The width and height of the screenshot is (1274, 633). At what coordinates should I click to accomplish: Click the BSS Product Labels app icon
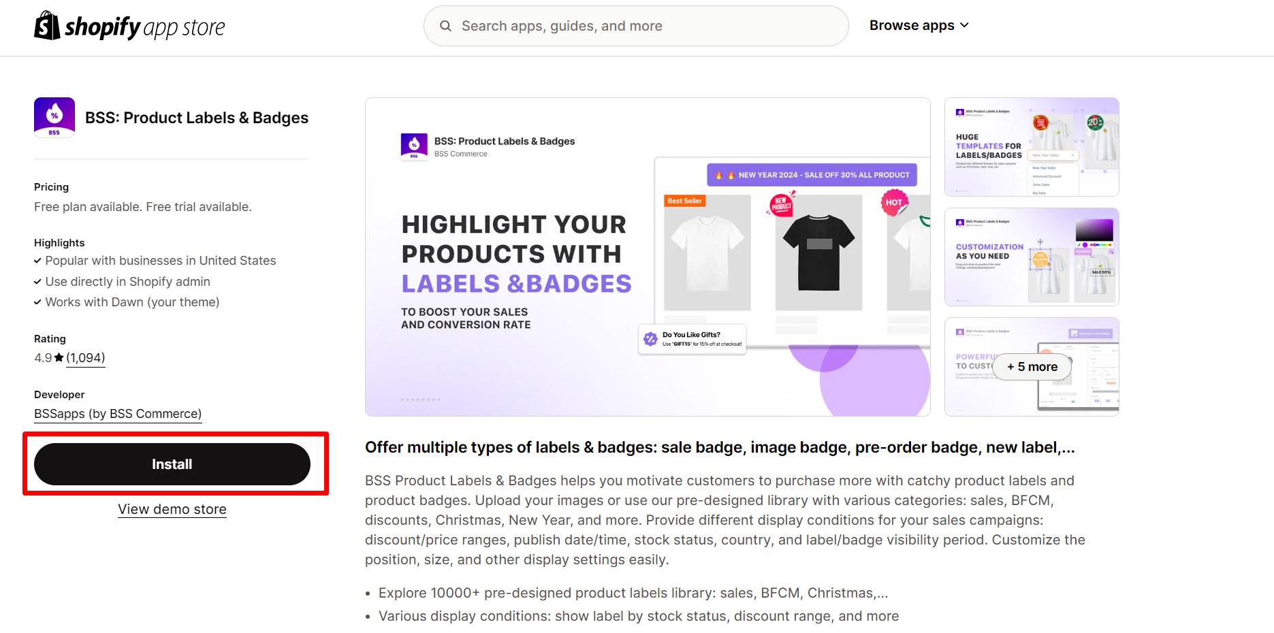pos(54,117)
